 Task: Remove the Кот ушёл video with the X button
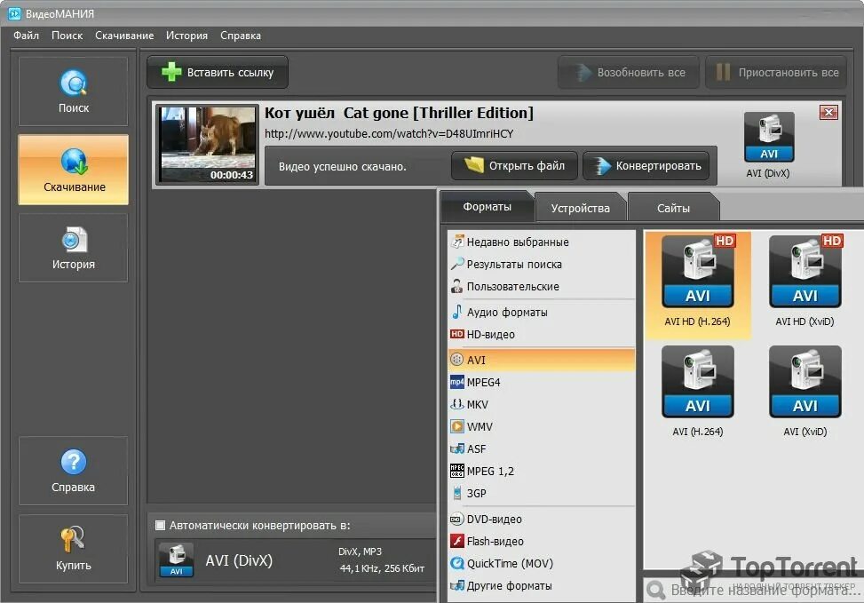click(x=828, y=113)
